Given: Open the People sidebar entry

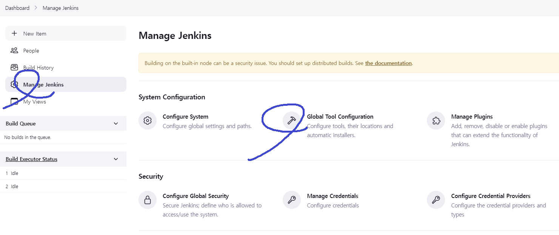Looking at the screenshot, I should coord(66,50).
